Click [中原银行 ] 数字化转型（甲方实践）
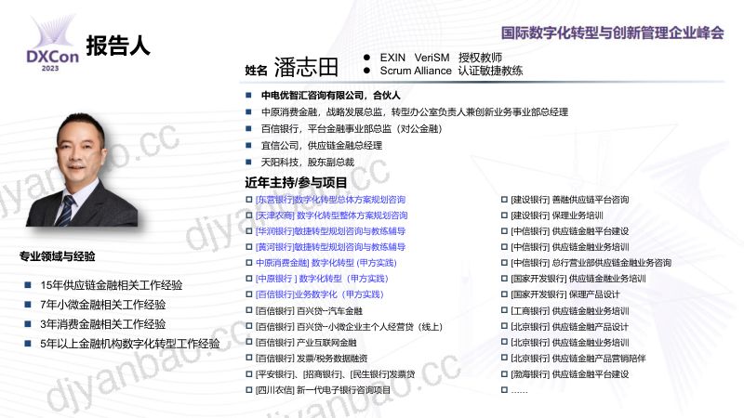This screenshot has height=418, width=744. tap(322, 279)
